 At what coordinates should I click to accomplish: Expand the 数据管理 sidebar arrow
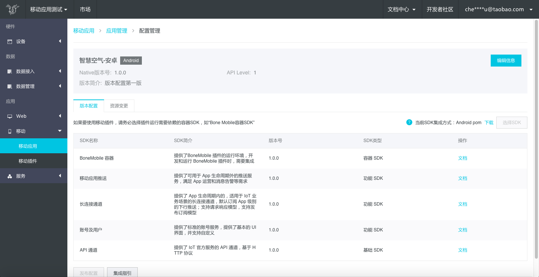pyautogui.click(x=60, y=86)
